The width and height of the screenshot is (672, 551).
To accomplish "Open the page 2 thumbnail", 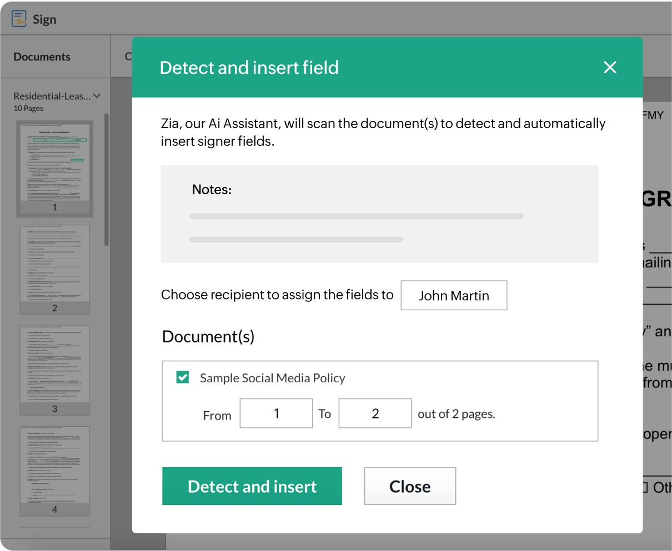I will point(54,266).
